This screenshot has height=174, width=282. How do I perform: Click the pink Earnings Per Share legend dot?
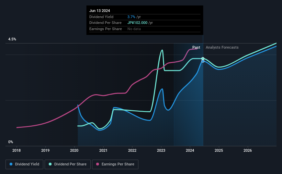[98, 164]
